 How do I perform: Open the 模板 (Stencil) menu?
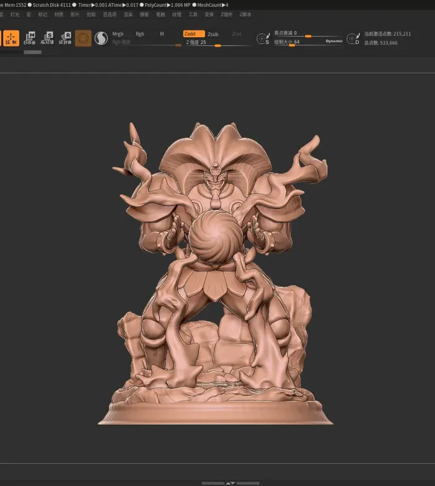click(144, 14)
